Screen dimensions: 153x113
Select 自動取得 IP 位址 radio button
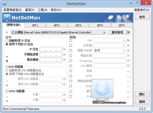7,40
